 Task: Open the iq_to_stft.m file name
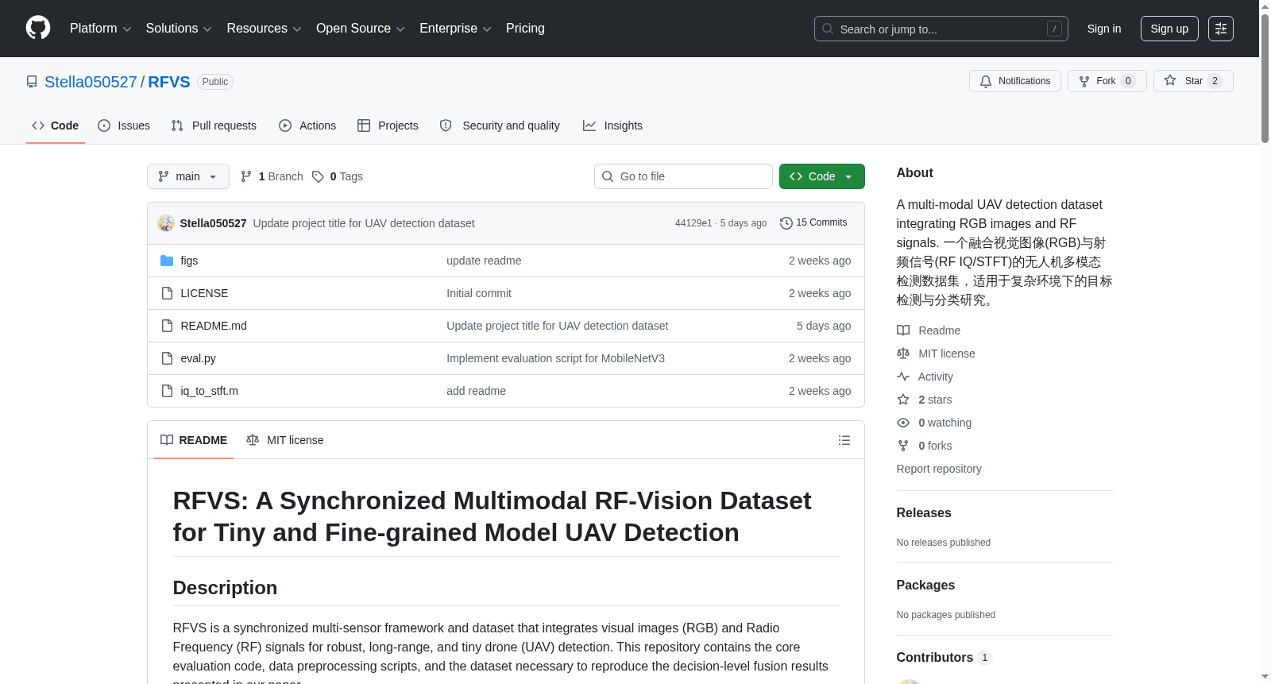[x=209, y=391]
